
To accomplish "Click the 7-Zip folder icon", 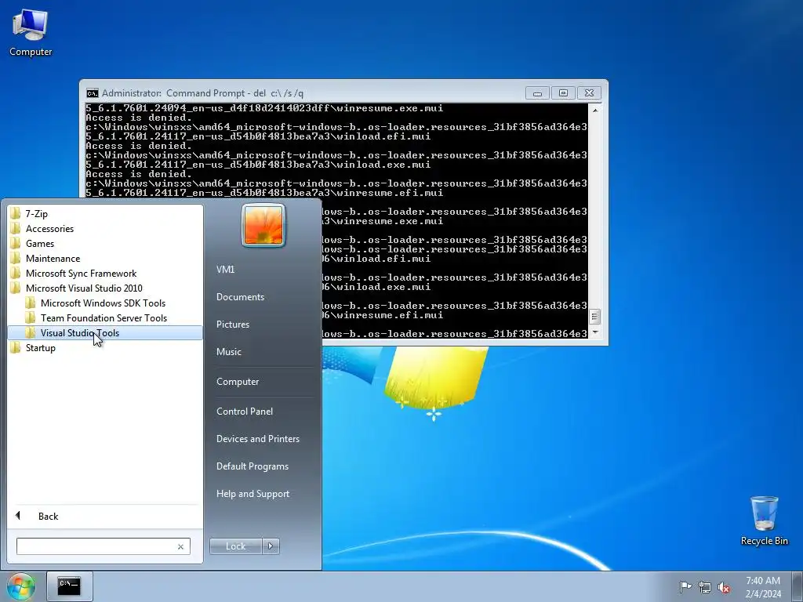I will pos(16,213).
